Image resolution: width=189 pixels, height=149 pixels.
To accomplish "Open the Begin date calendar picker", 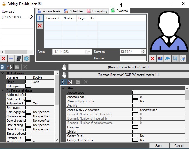I will pyautogui.click(x=88, y=52).
